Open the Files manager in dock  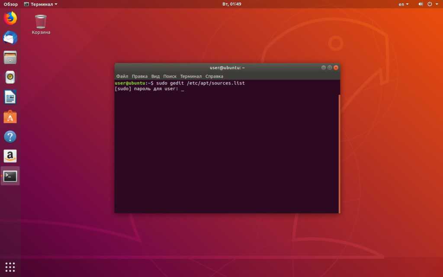coord(10,58)
